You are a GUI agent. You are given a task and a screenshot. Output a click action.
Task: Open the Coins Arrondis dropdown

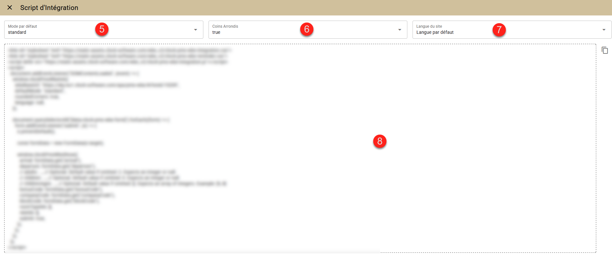(x=308, y=30)
